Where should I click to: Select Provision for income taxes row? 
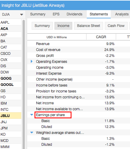(x=78, y=91)
